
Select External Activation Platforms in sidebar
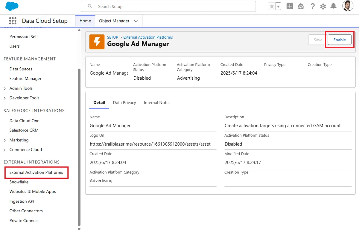(36, 172)
